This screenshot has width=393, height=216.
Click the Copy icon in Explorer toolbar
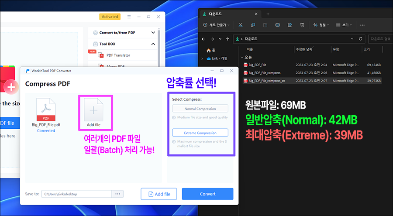tap(253, 25)
